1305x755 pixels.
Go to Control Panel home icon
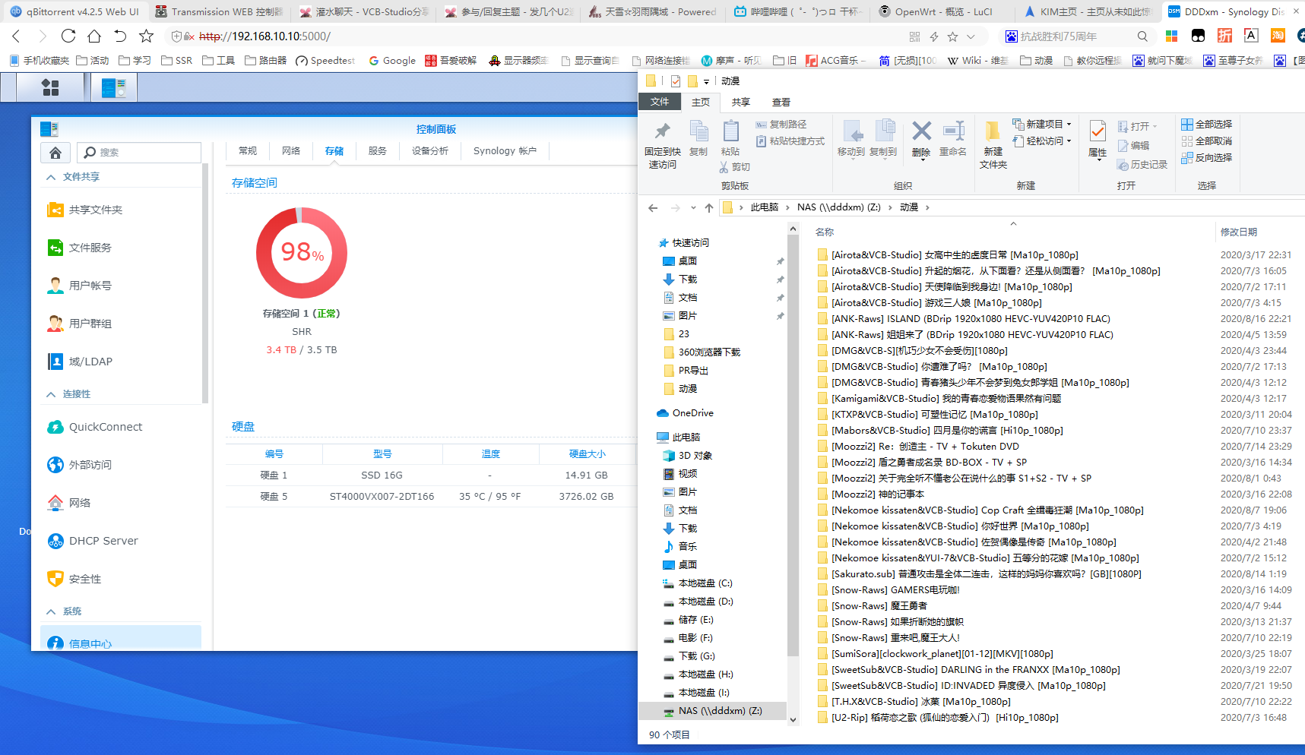[55, 153]
